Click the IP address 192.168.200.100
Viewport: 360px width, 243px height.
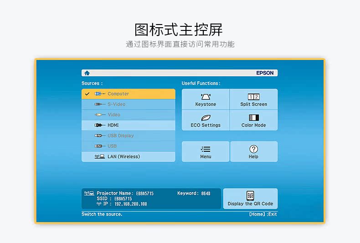[x=131, y=204]
